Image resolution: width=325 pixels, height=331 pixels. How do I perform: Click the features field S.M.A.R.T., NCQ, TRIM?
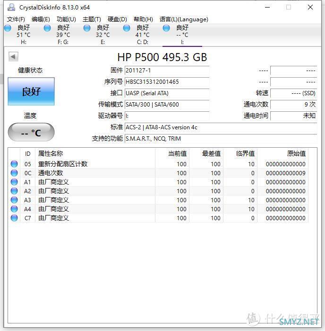tap(221, 139)
